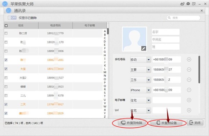The image size is (209, 136).
Task: Toggle the 仅显示已删除 OFF switch
Action: click(x=12, y=18)
